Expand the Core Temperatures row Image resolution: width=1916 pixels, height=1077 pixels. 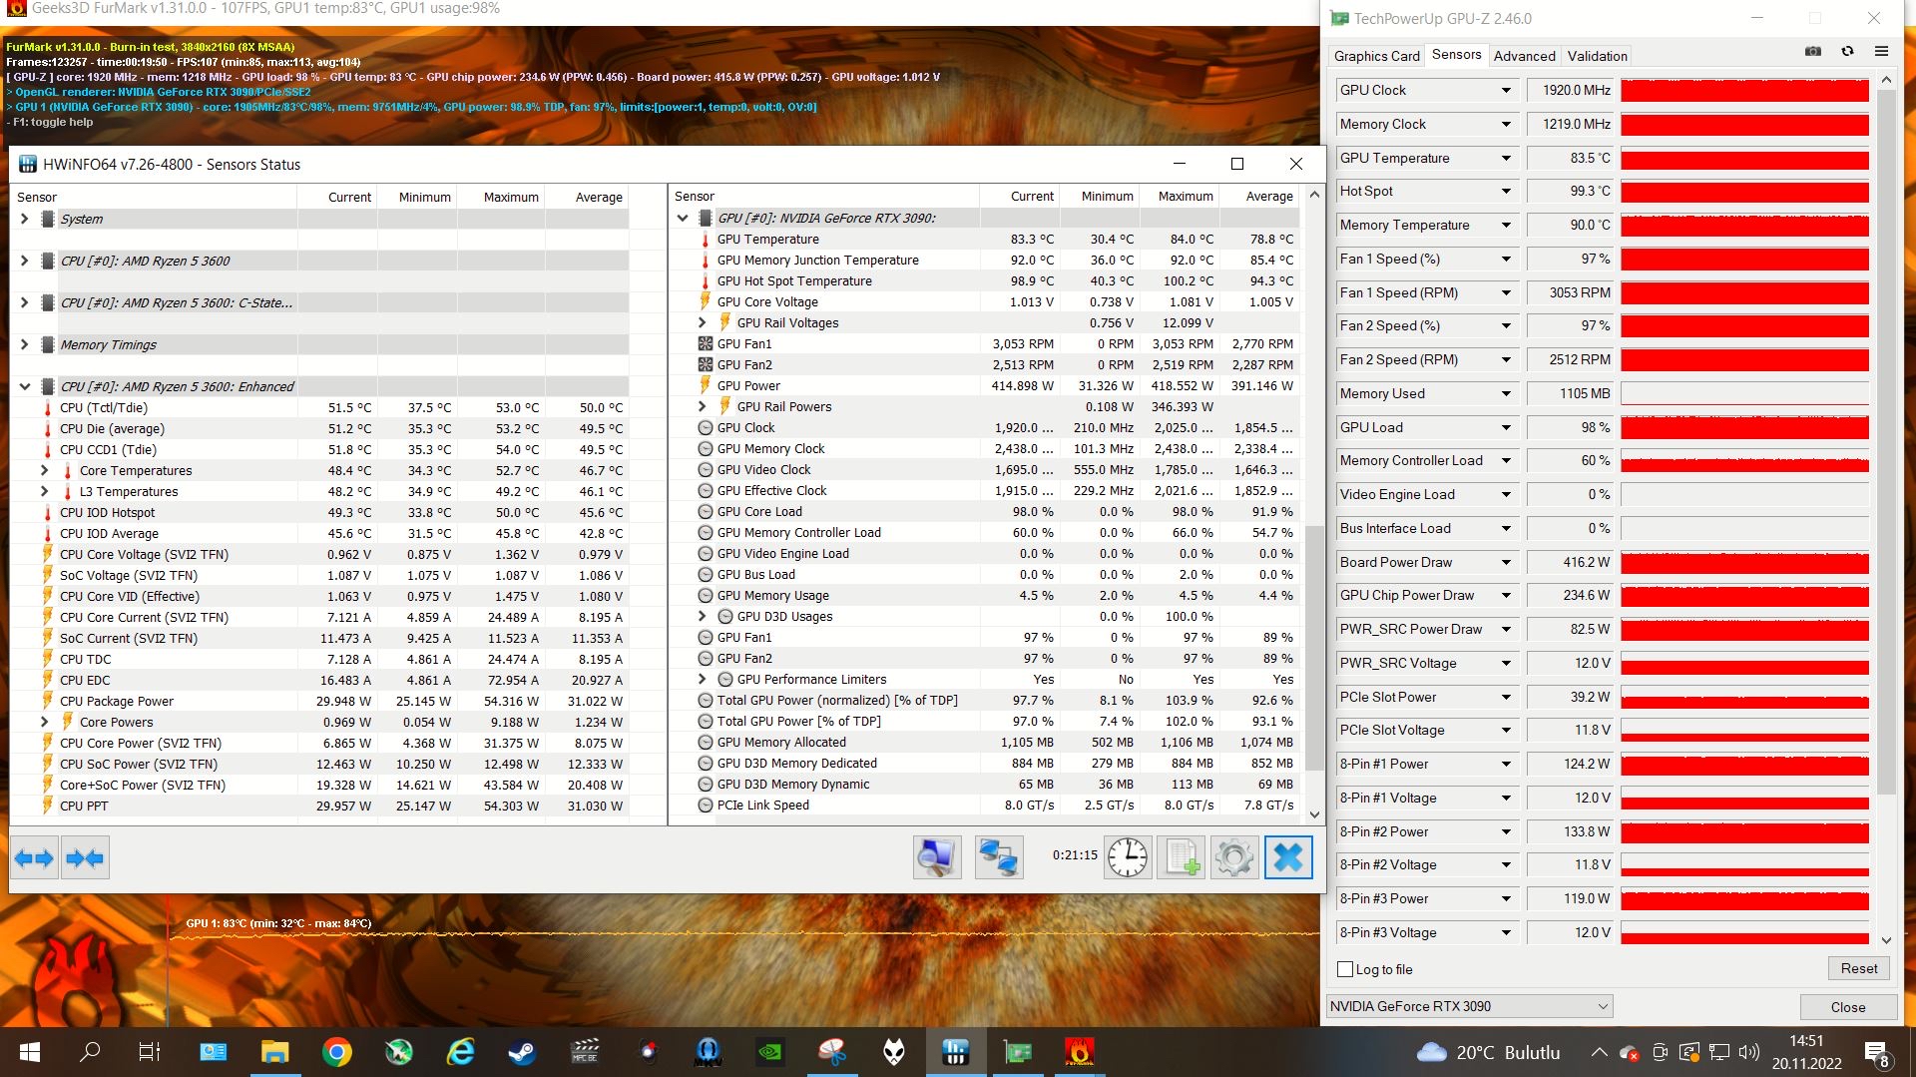[x=44, y=470]
